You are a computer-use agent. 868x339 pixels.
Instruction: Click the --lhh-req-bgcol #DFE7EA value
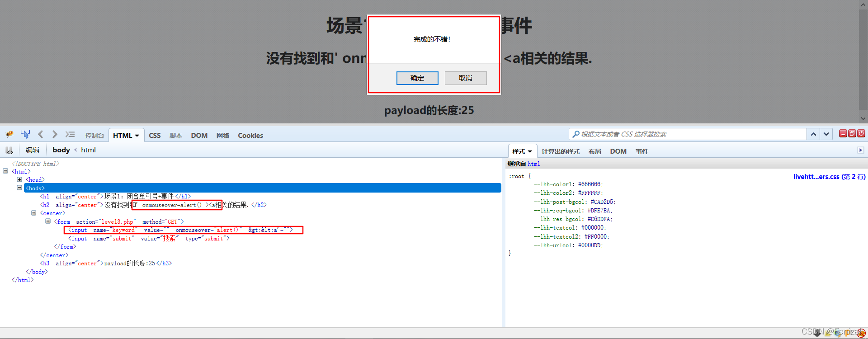point(599,211)
